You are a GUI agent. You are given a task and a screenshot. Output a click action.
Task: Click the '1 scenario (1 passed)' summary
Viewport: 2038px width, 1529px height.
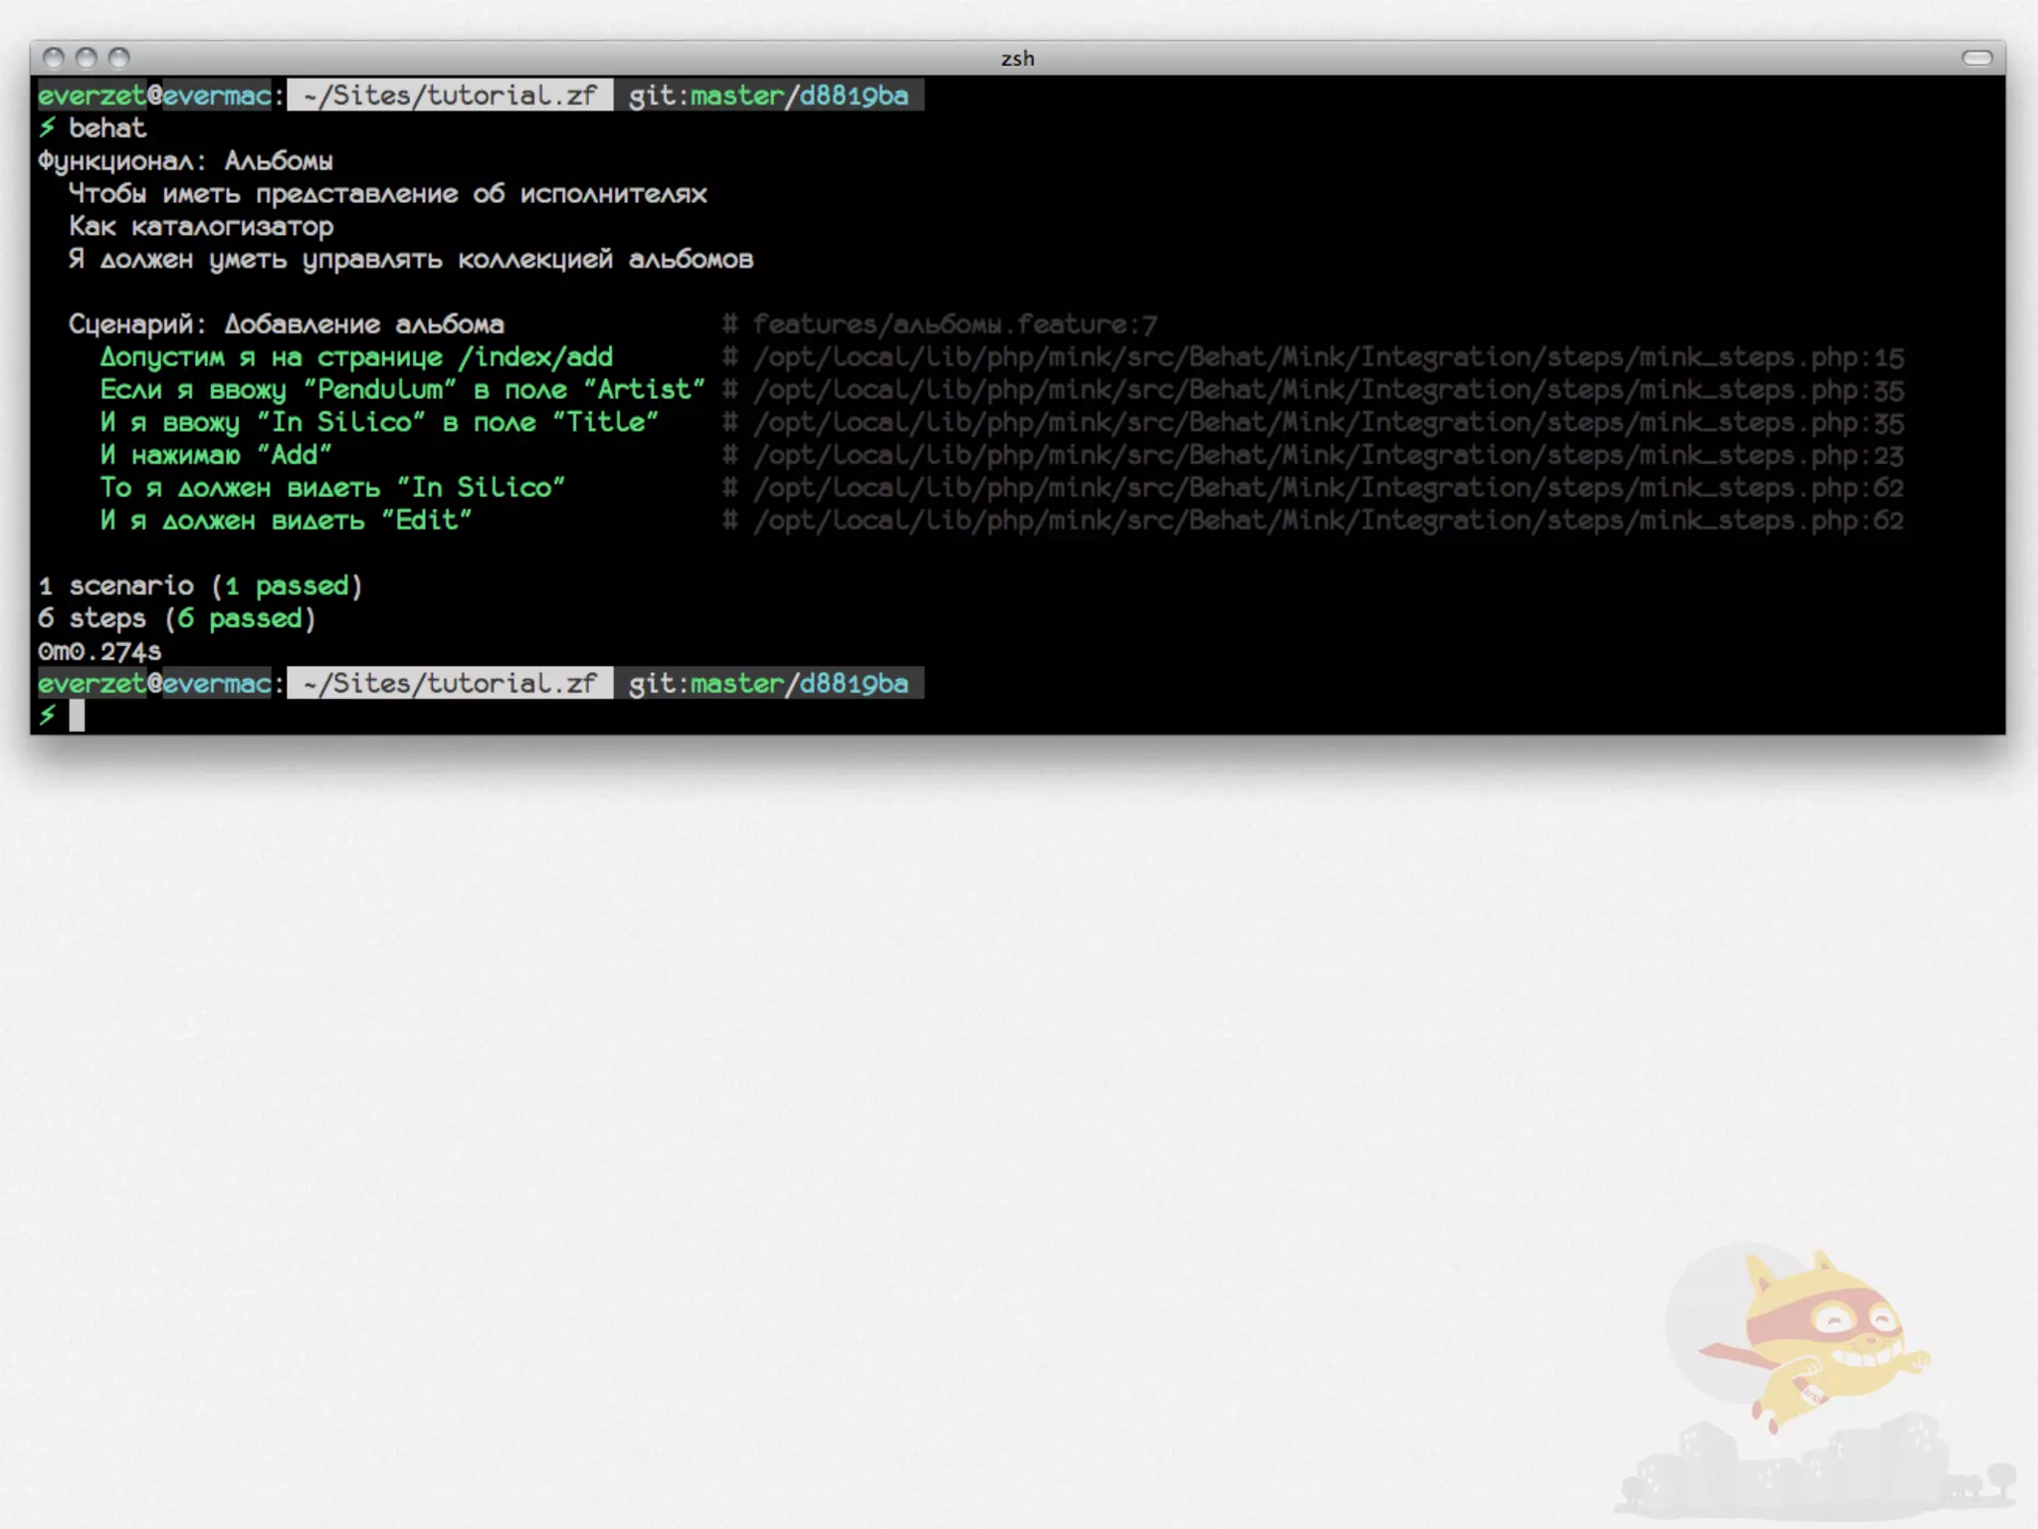click(200, 585)
